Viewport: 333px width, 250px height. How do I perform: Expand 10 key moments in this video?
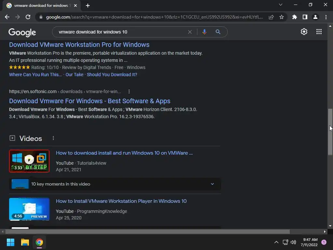coord(115,184)
